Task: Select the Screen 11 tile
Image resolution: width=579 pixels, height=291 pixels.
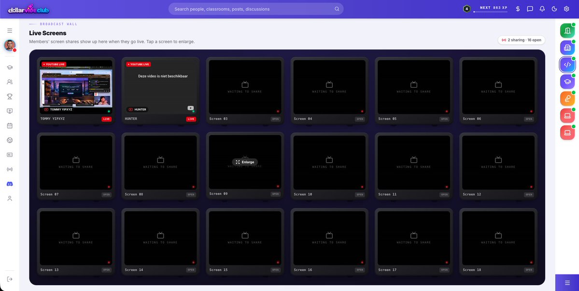Action: click(414, 166)
